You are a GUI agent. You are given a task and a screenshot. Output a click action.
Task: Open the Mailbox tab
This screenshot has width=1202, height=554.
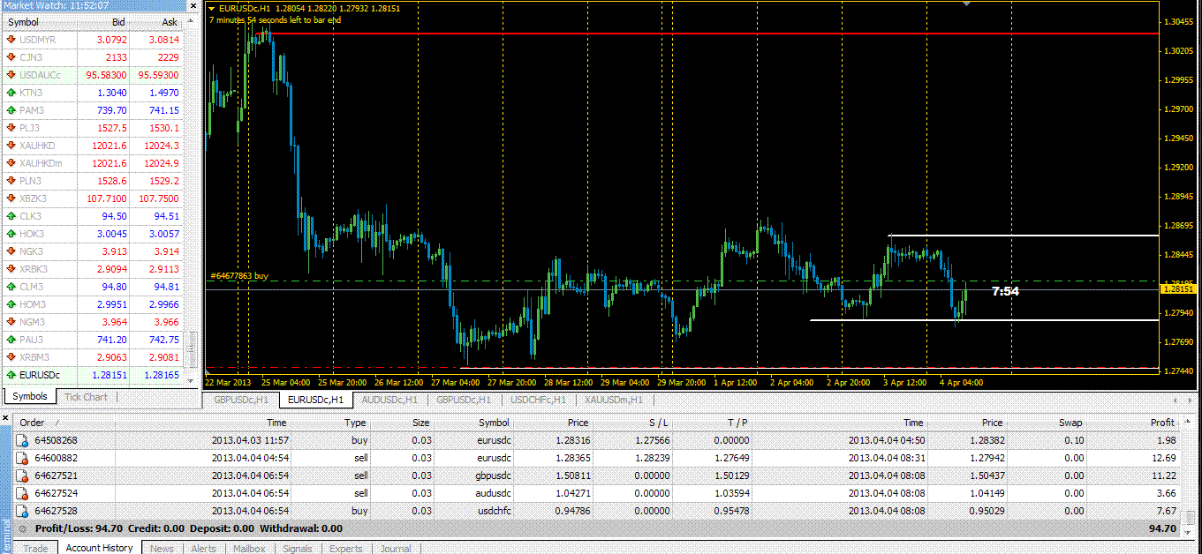(249, 548)
